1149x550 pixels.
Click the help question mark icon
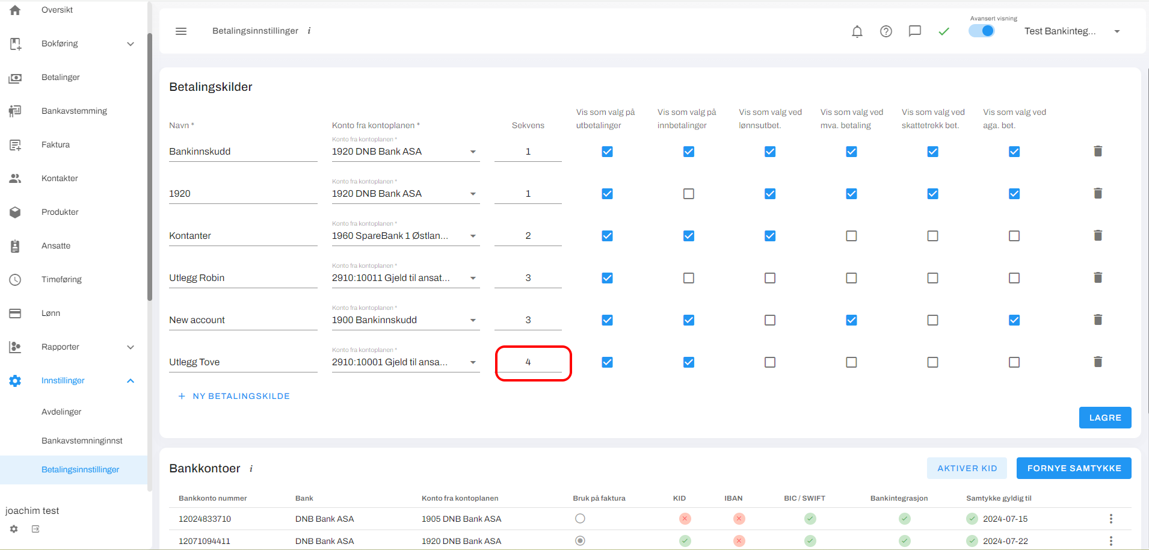pyautogui.click(x=886, y=31)
